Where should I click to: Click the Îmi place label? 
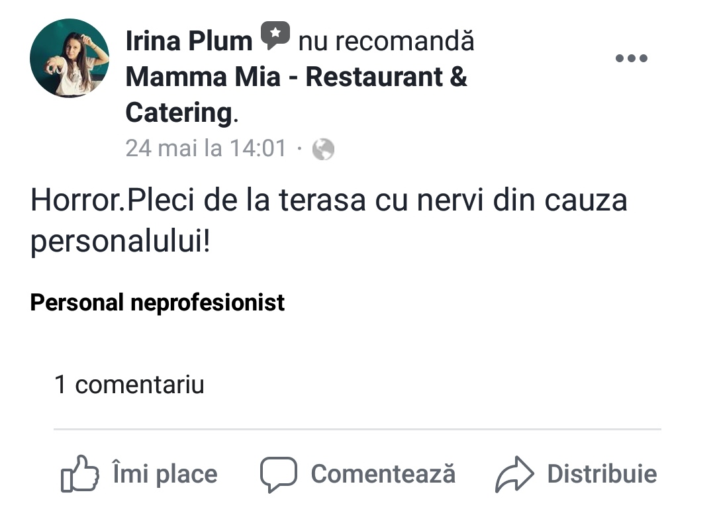[x=165, y=474]
